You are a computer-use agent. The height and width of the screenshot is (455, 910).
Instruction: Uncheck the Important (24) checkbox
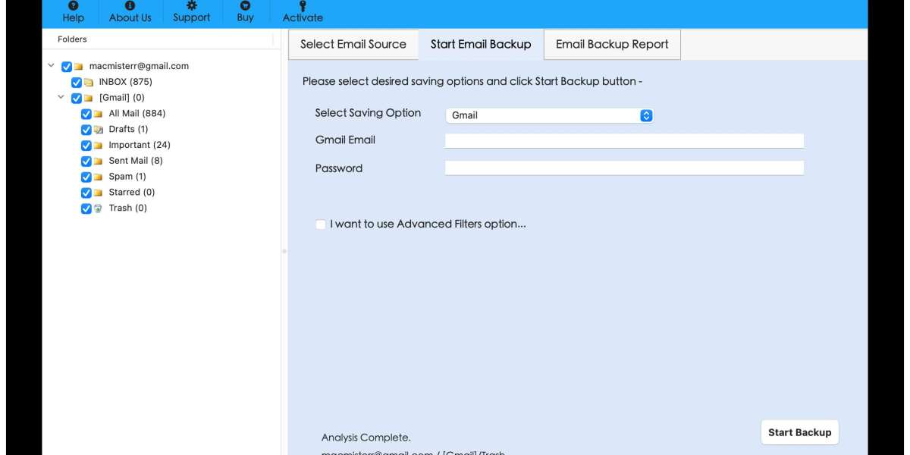pyautogui.click(x=86, y=146)
